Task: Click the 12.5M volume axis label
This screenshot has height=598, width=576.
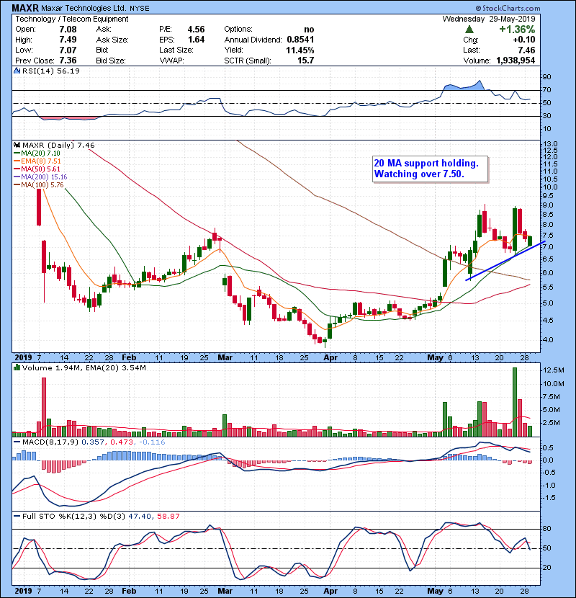Action: pos(554,370)
